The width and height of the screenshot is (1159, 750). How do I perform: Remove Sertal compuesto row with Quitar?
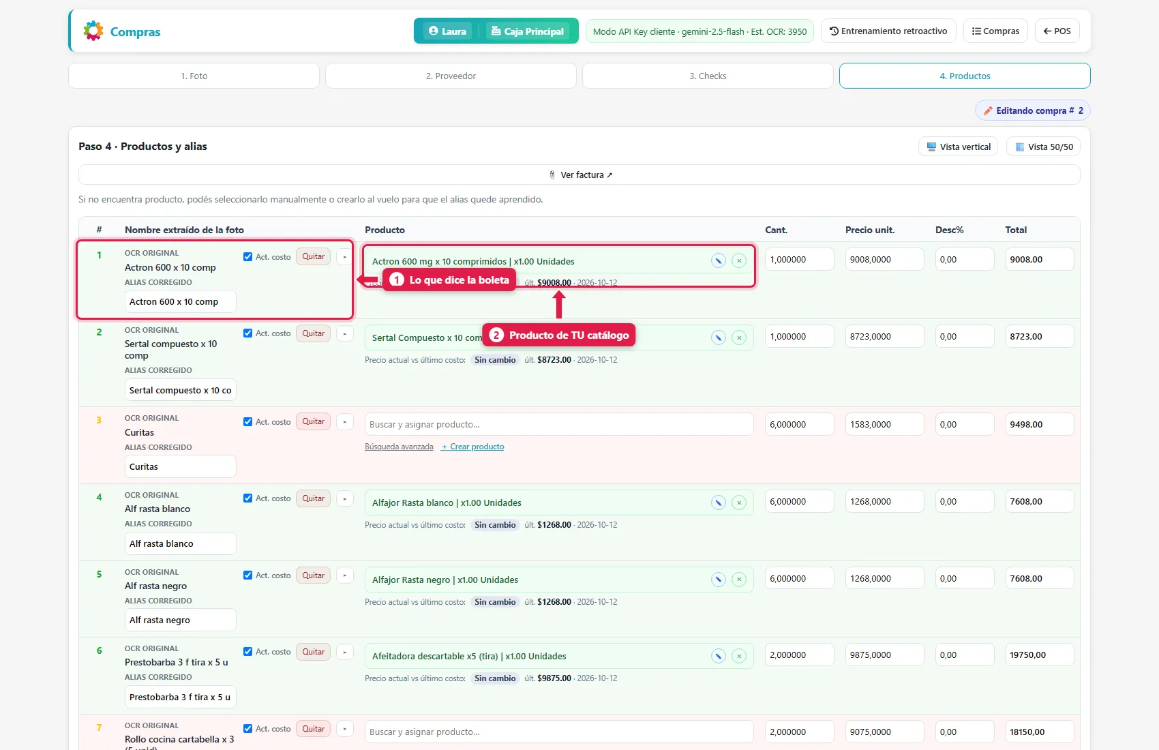tap(314, 333)
